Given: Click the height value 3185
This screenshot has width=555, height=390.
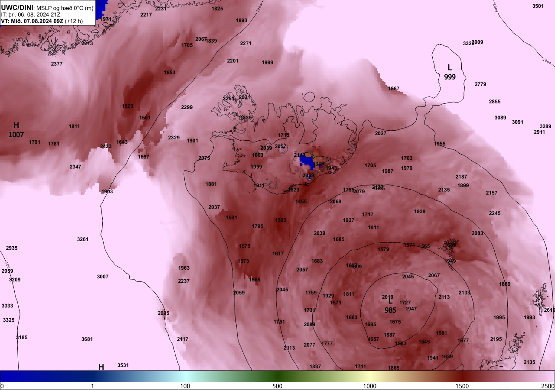Looking at the screenshot, I should coord(22,337).
